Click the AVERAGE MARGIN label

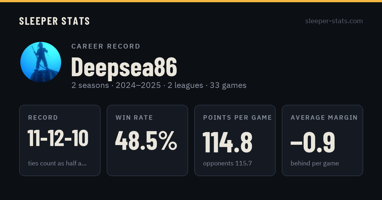coord(324,117)
